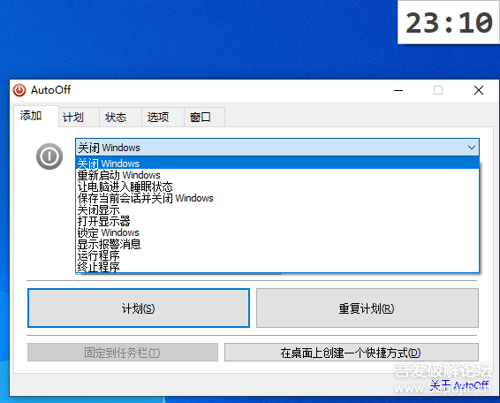Select 运行程序 option
This screenshot has height=403, width=500.
tap(277, 255)
